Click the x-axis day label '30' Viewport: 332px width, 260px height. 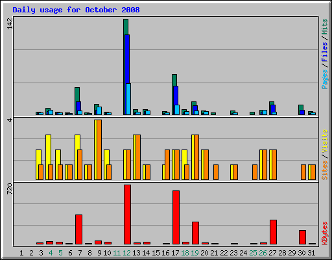coord(302,253)
